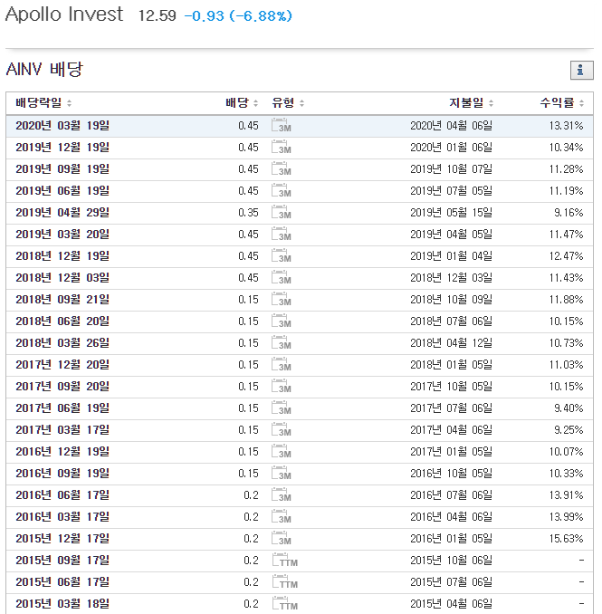This screenshot has height=614, width=602.
Task: Sort by 수익률 column arrows
Action: click(581, 103)
